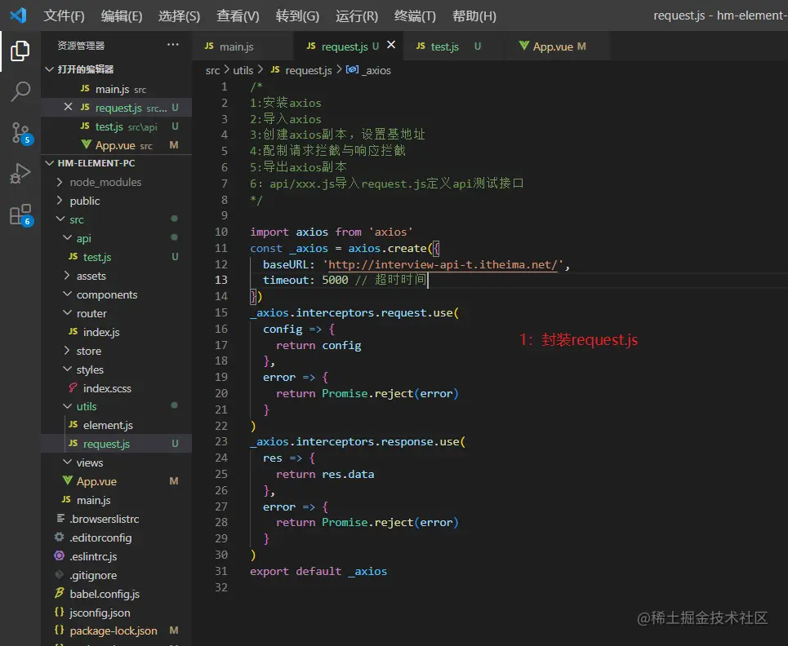Open the 文件(F) menu
Screen dimensions: 788x646
[x=64, y=16]
